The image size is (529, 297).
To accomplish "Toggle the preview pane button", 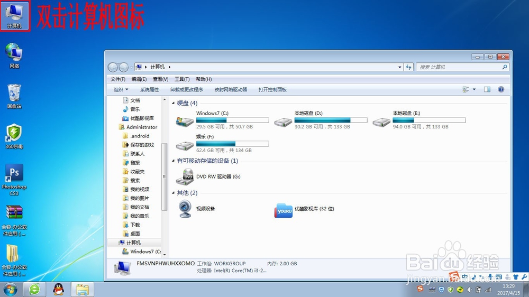I will tap(487, 89).
